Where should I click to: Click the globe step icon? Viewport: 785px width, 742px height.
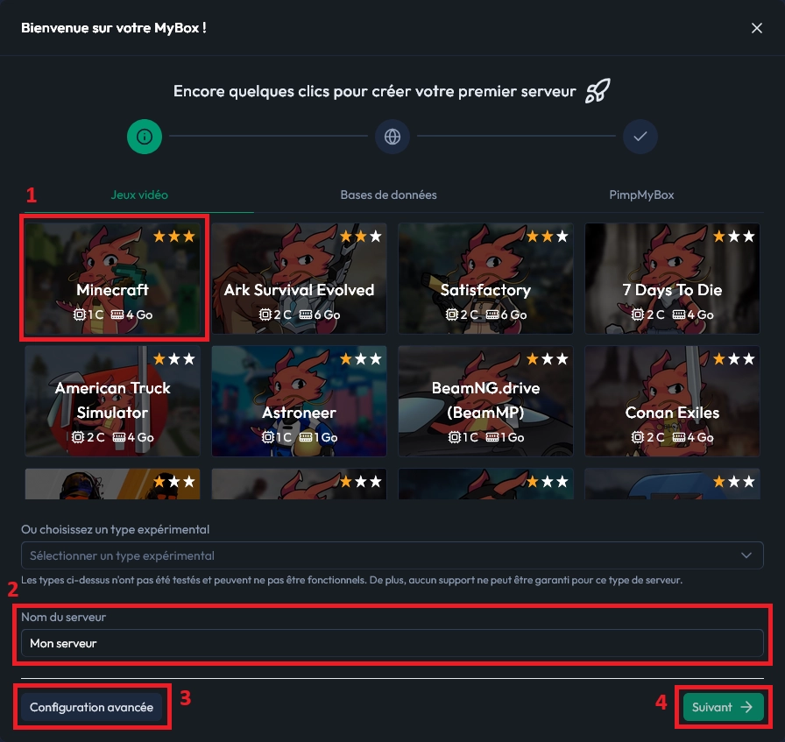coord(392,136)
